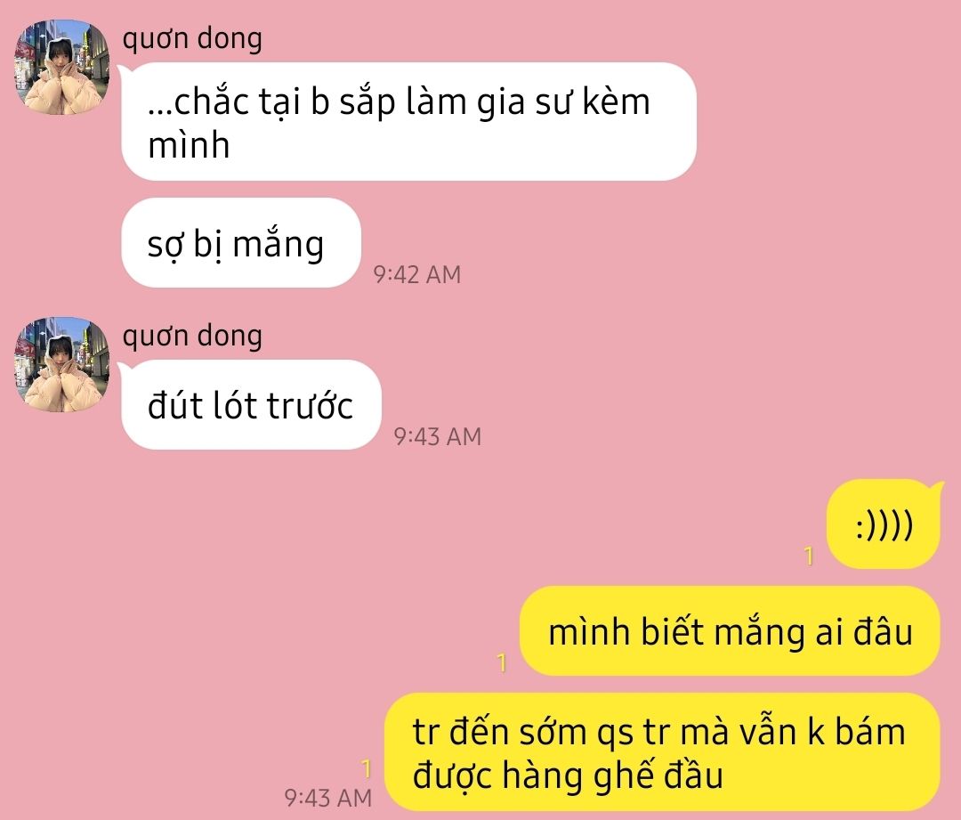The image size is (961, 820).
Task: Click the word 'mắng' in 'sợ bị mắng'
Action: pyautogui.click(x=279, y=244)
